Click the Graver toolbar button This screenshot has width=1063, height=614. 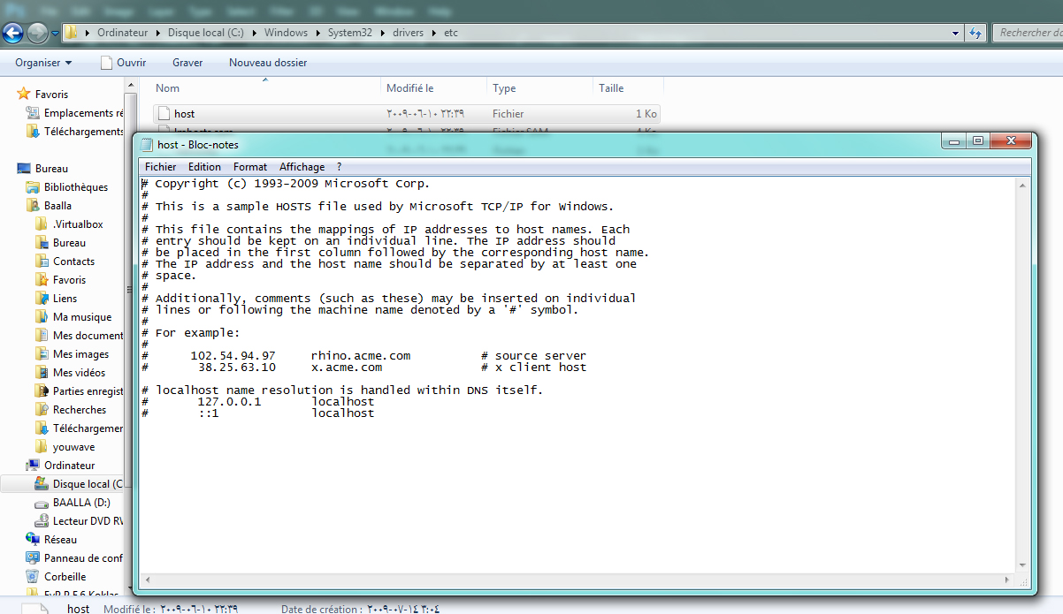[187, 63]
